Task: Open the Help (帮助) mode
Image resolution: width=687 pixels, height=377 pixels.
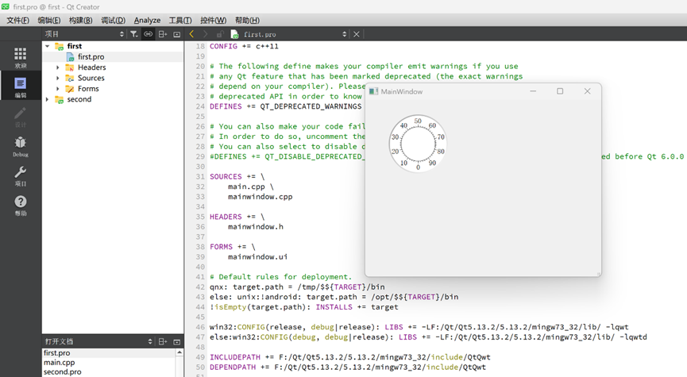Action: (x=20, y=205)
